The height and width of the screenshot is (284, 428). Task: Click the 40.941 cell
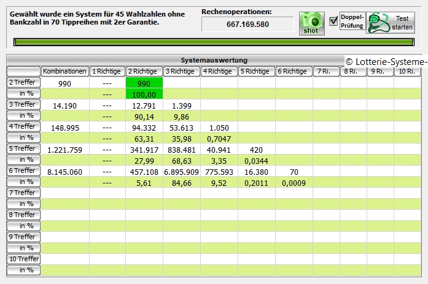pyautogui.click(x=219, y=150)
